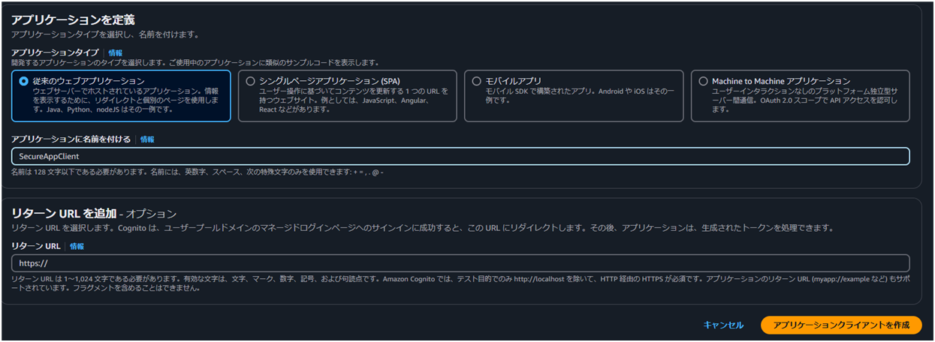The height and width of the screenshot is (342, 935).
Task: Click the JavaScript、Angular、React description text
Action: [x=353, y=100]
